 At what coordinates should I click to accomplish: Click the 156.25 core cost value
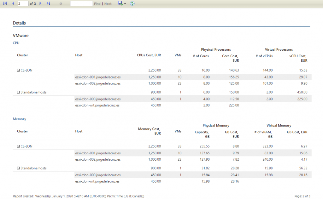[234, 77]
